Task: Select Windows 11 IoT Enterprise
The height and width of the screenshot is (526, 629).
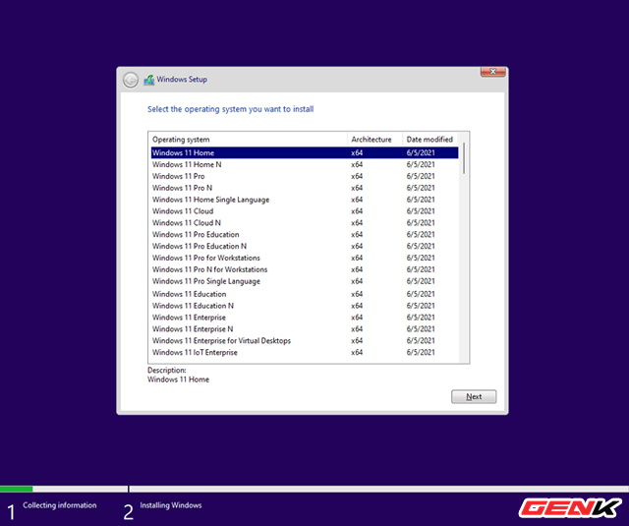Action: [x=305, y=352]
